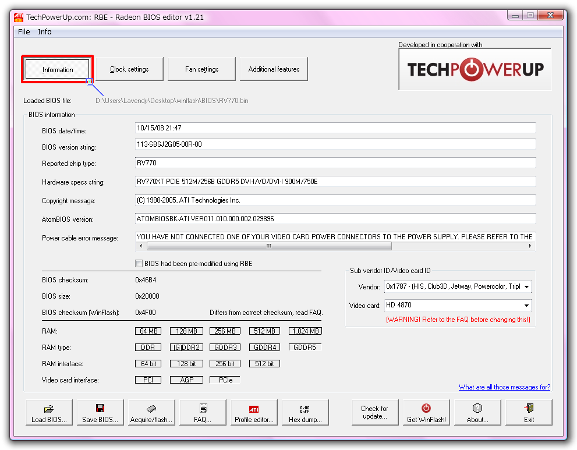Click BIOS size value 0x20000
Screen dimensions: 577x450
(x=147, y=296)
